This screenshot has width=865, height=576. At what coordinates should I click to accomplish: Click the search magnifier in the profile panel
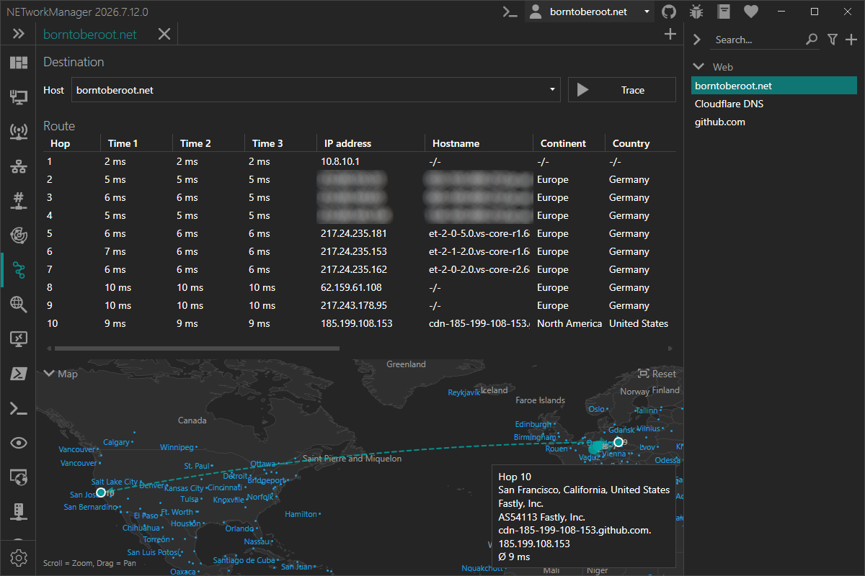pyautogui.click(x=812, y=40)
